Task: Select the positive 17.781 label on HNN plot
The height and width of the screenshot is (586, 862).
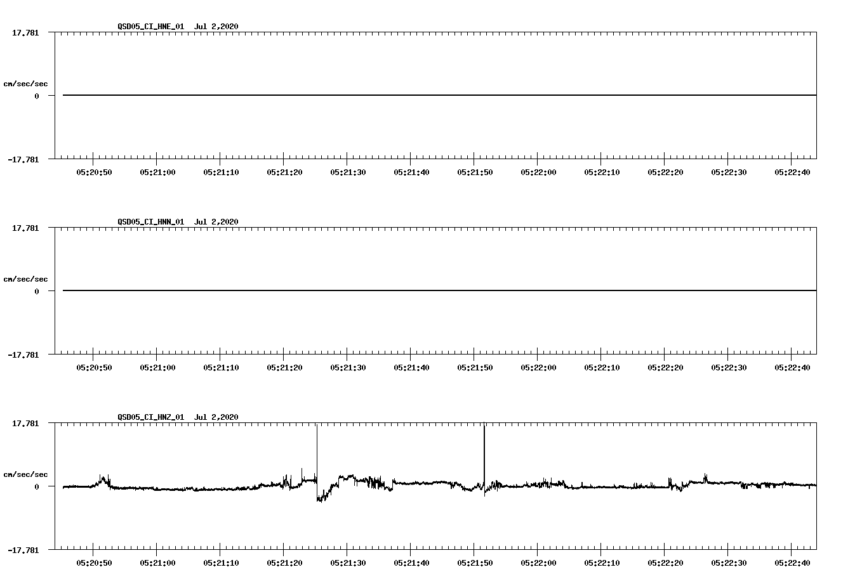Action: click(x=25, y=228)
